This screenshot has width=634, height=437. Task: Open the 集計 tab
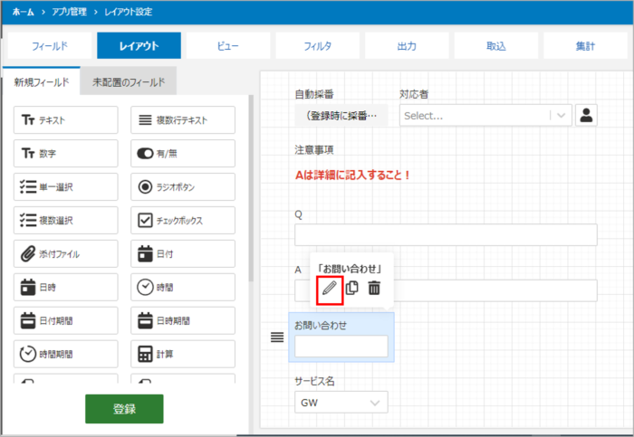(x=585, y=45)
